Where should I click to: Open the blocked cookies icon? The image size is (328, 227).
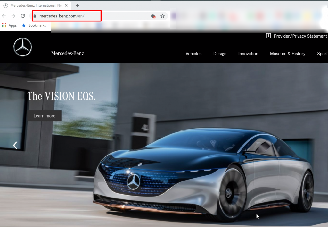tap(153, 15)
